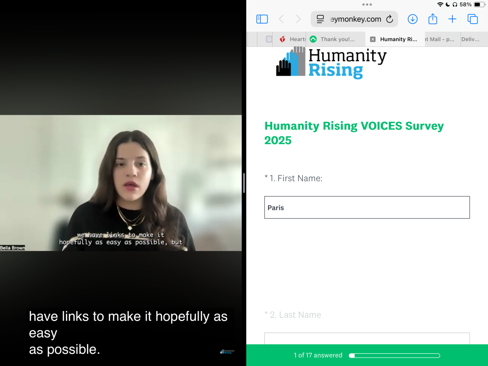Open page settings icon in address bar
Screen dimensions: 488x366
coord(320,19)
